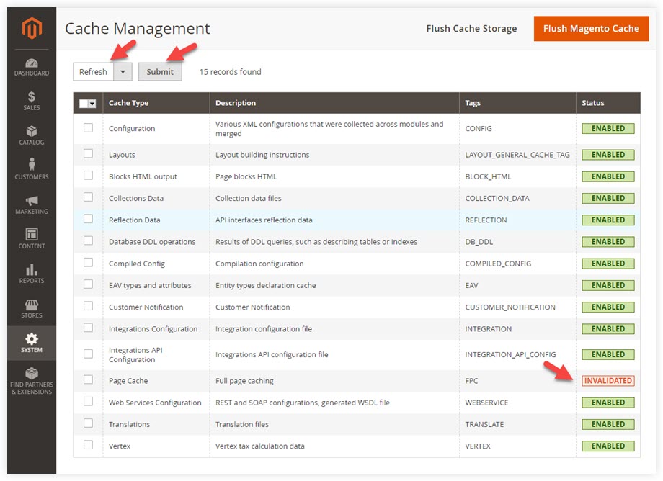Tick the EAV types and attributes checkbox

point(89,284)
